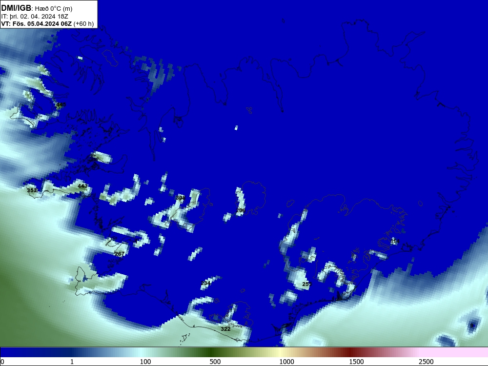Click the 253 value label on the map
Viewport: 488px width, 366px height.
click(x=307, y=284)
